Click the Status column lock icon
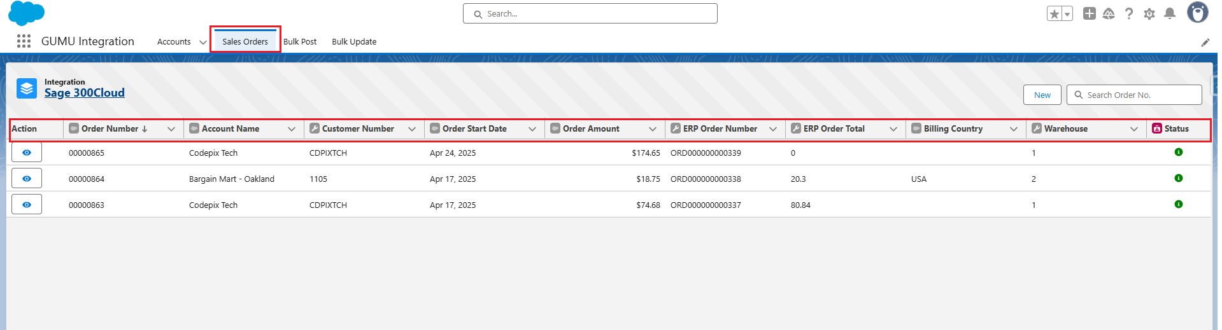Image resolution: width=1222 pixels, height=330 pixels. click(x=1157, y=128)
